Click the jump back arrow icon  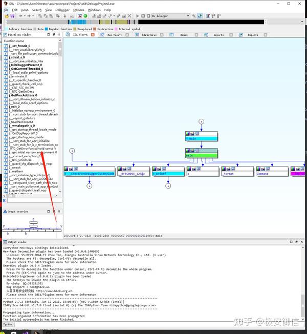tap(20, 16)
